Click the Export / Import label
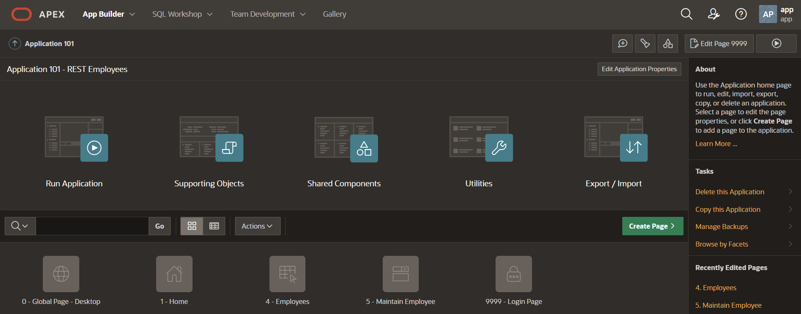801x314 pixels. (613, 183)
